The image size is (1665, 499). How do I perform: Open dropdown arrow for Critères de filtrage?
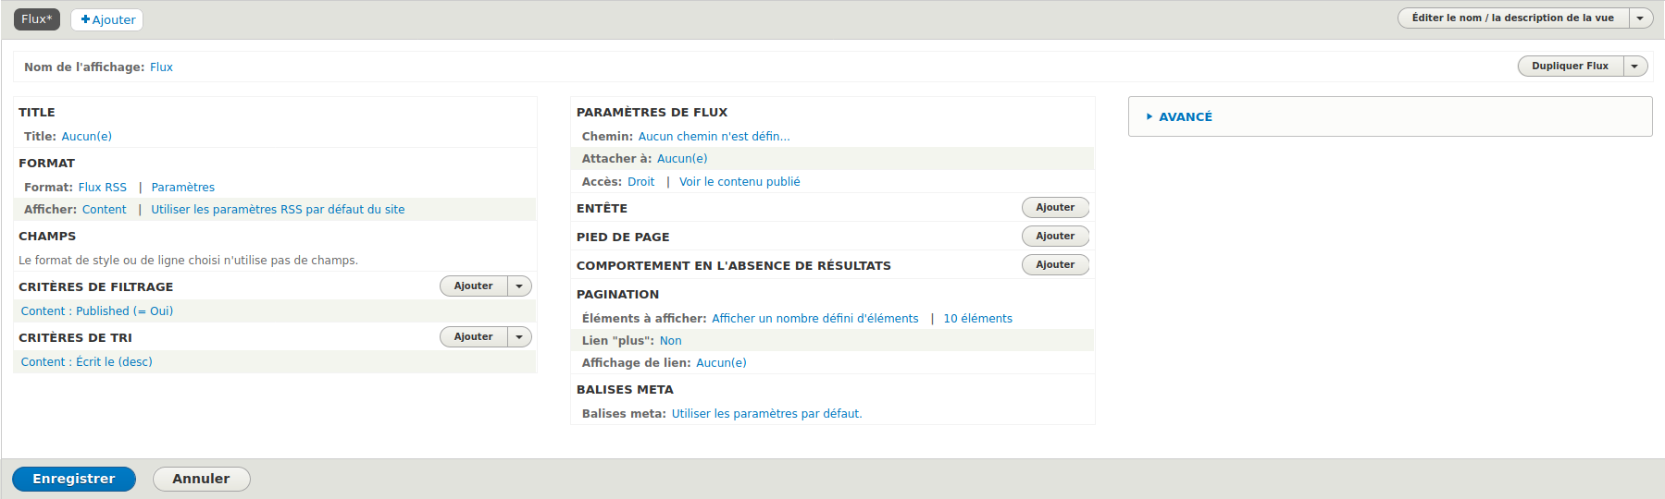tap(519, 286)
